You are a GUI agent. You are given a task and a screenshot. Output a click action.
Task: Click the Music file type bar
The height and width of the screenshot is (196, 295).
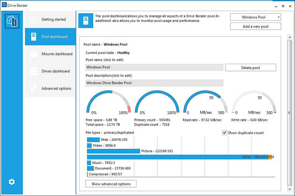(89, 163)
